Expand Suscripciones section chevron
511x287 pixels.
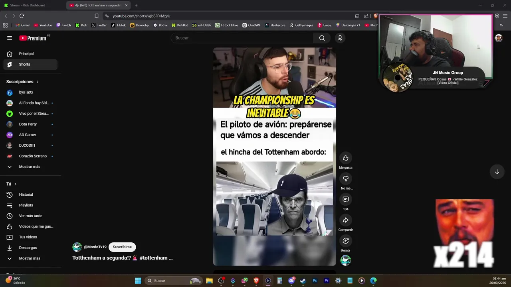[x=38, y=82]
